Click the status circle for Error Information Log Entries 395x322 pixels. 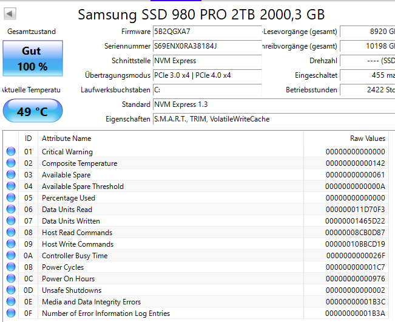pos(11,313)
